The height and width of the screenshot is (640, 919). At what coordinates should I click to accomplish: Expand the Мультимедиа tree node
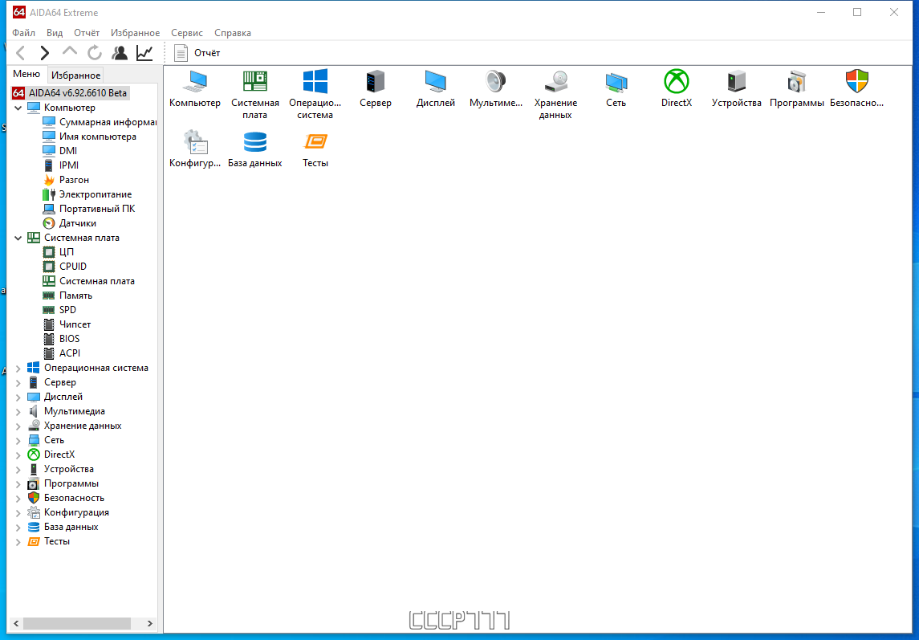(x=18, y=412)
